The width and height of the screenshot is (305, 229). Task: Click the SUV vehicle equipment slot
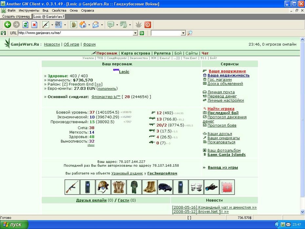pos(165,187)
